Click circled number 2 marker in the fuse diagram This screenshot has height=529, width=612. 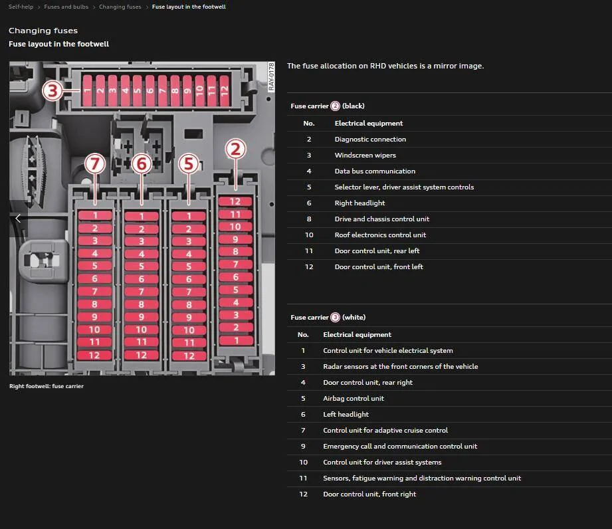pyautogui.click(x=235, y=149)
